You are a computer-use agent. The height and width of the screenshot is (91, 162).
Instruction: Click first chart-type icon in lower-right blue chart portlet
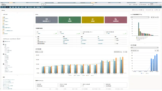(x=132, y=51)
